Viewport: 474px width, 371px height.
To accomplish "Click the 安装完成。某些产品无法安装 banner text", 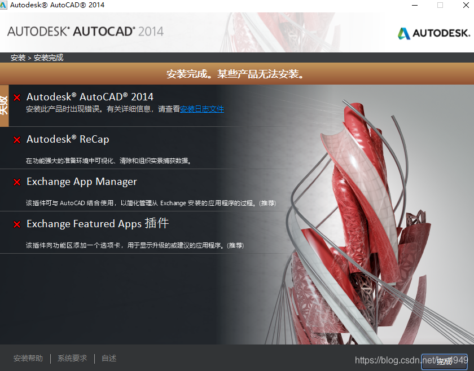I will point(235,74).
